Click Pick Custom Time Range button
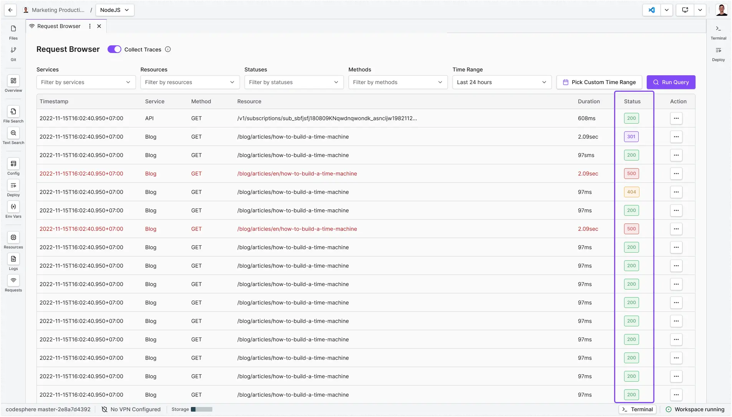Image resolution: width=732 pixels, height=417 pixels. click(x=599, y=82)
